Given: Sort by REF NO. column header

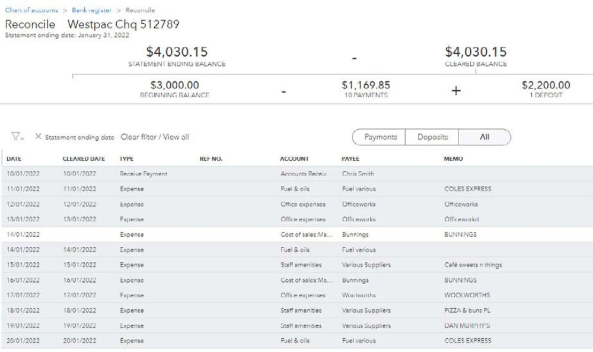Looking at the screenshot, I should click(x=211, y=158).
